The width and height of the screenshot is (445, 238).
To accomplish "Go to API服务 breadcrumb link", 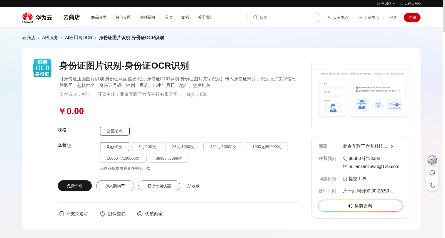I will (50, 37).
